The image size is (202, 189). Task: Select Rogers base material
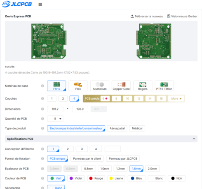click(143, 86)
